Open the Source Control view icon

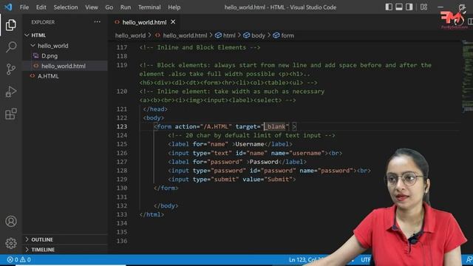click(x=11, y=69)
